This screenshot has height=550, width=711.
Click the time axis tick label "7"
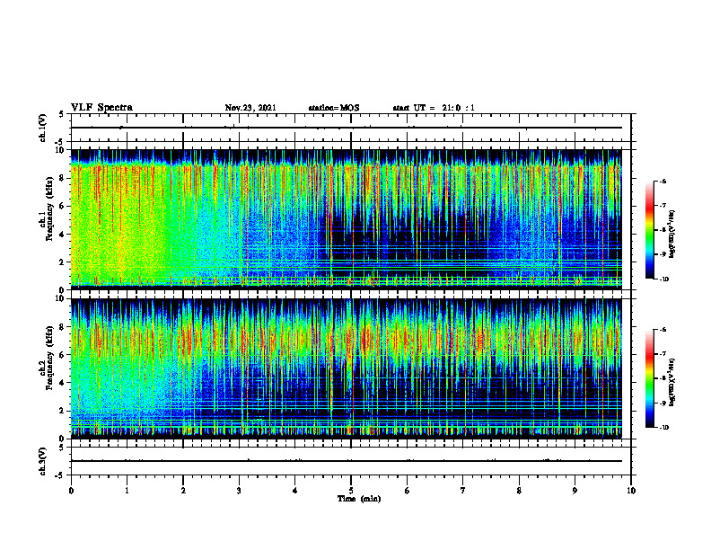463,491
